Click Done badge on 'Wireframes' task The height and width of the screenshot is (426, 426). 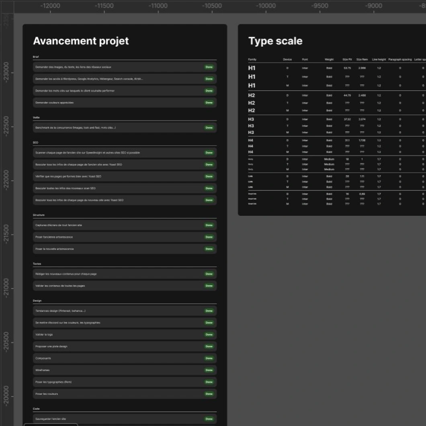pyautogui.click(x=209, y=370)
